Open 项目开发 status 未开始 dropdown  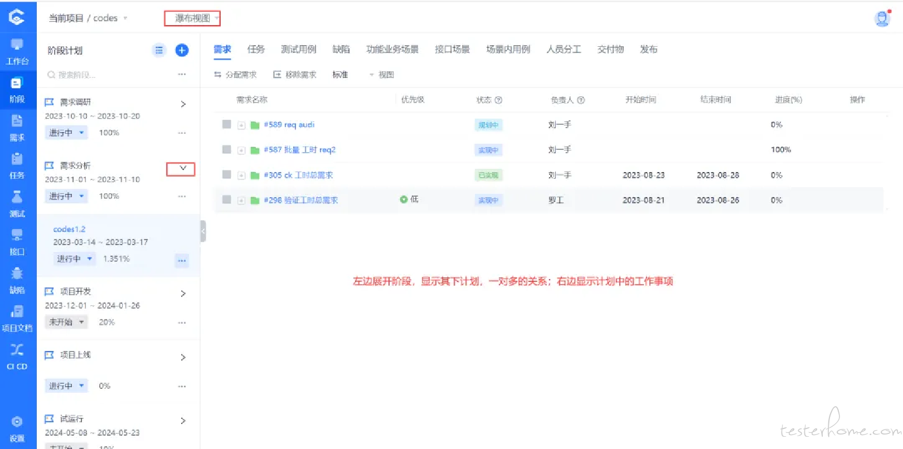pos(66,322)
